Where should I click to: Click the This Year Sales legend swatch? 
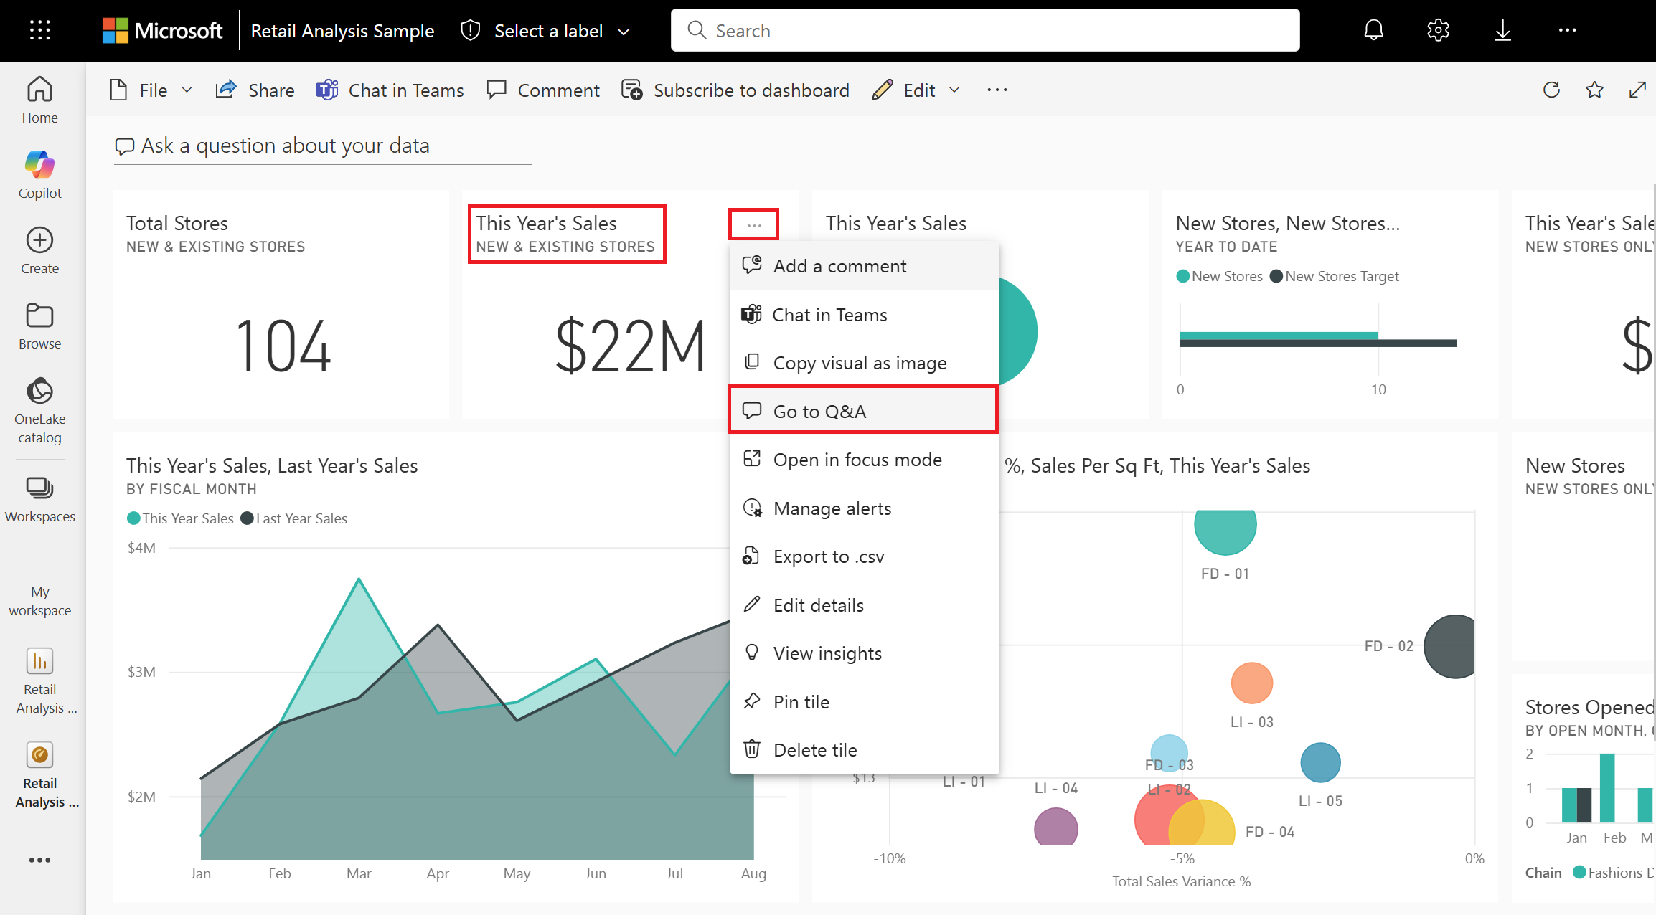(133, 518)
